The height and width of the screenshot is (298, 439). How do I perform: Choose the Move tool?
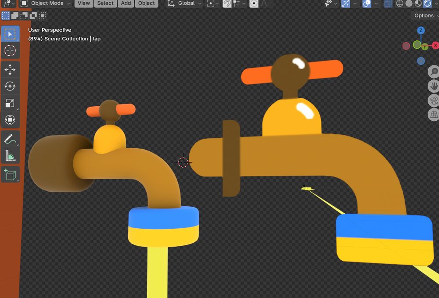10,70
